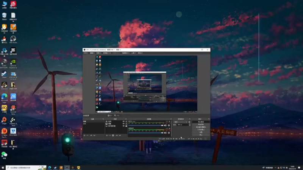Open OBS Studio desktop shortcut
303x170 pixels.
[x=13, y=40]
